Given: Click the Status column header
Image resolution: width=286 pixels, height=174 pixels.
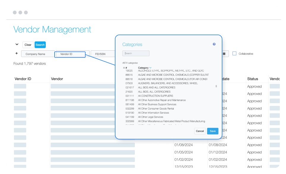Looking at the screenshot, I should [x=252, y=79].
